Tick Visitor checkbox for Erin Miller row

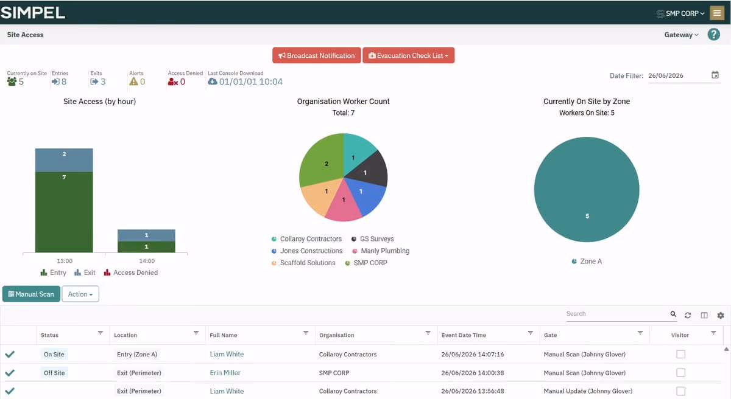point(681,373)
